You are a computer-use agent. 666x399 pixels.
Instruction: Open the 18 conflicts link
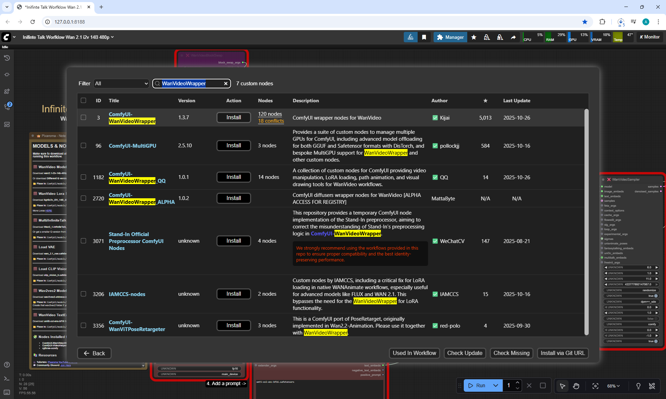click(271, 121)
